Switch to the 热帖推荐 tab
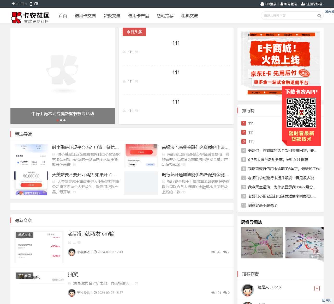 click(x=165, y=16)
